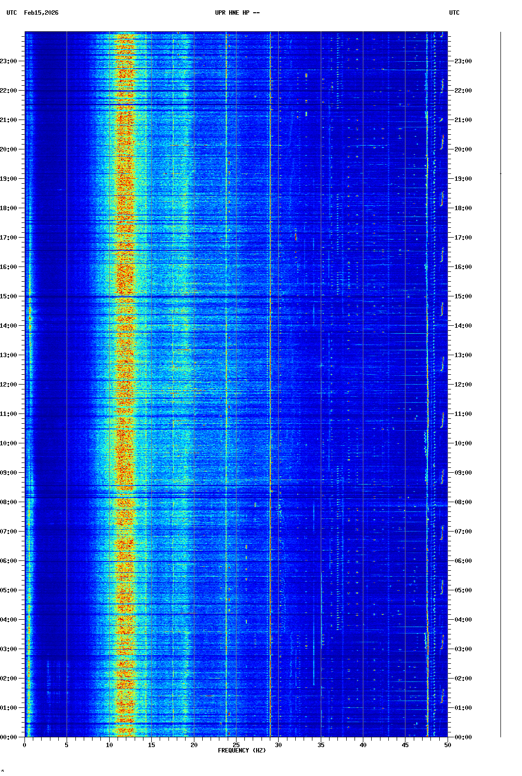The image size is (522, 776).
Task: Select the 23:00 marker on left axis
Action: (9, 61)
